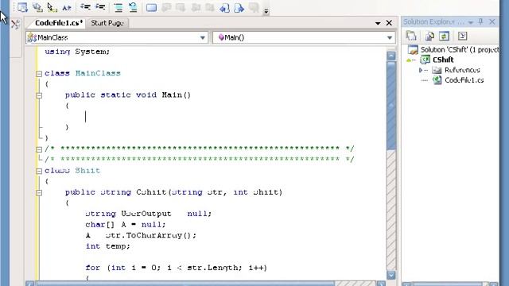This screenshot has height=286, width=509.
Task: Select the CShift project node
Action: [443, 60]
